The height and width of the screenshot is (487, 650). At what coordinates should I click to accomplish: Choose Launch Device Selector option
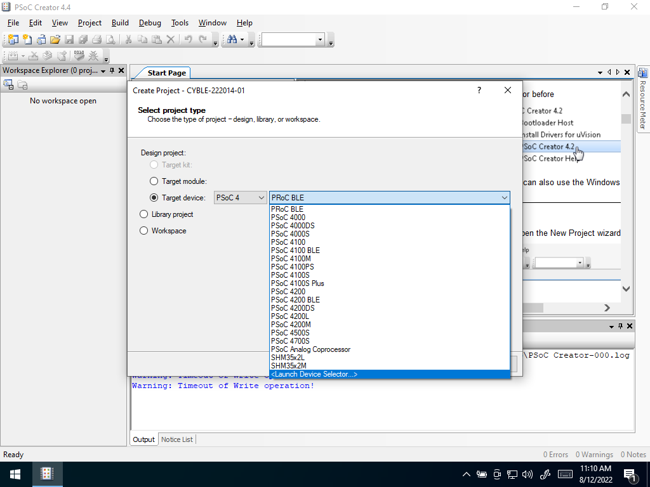(389, 374)
